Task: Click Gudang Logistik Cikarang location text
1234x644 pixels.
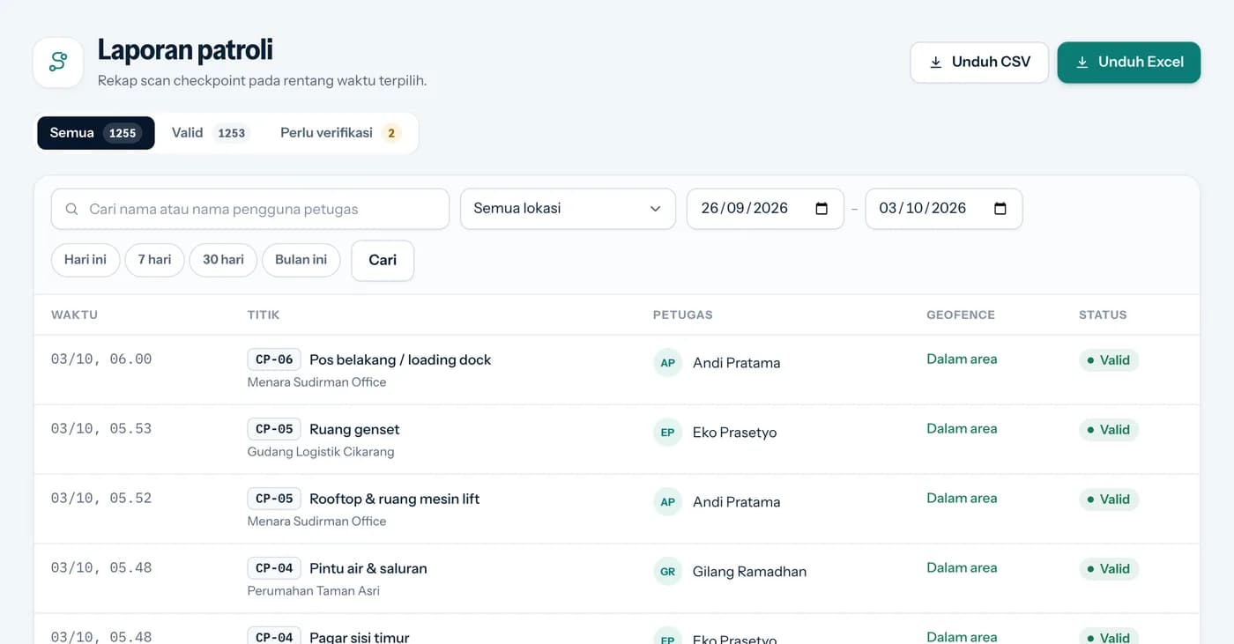Action: point(321,452)
